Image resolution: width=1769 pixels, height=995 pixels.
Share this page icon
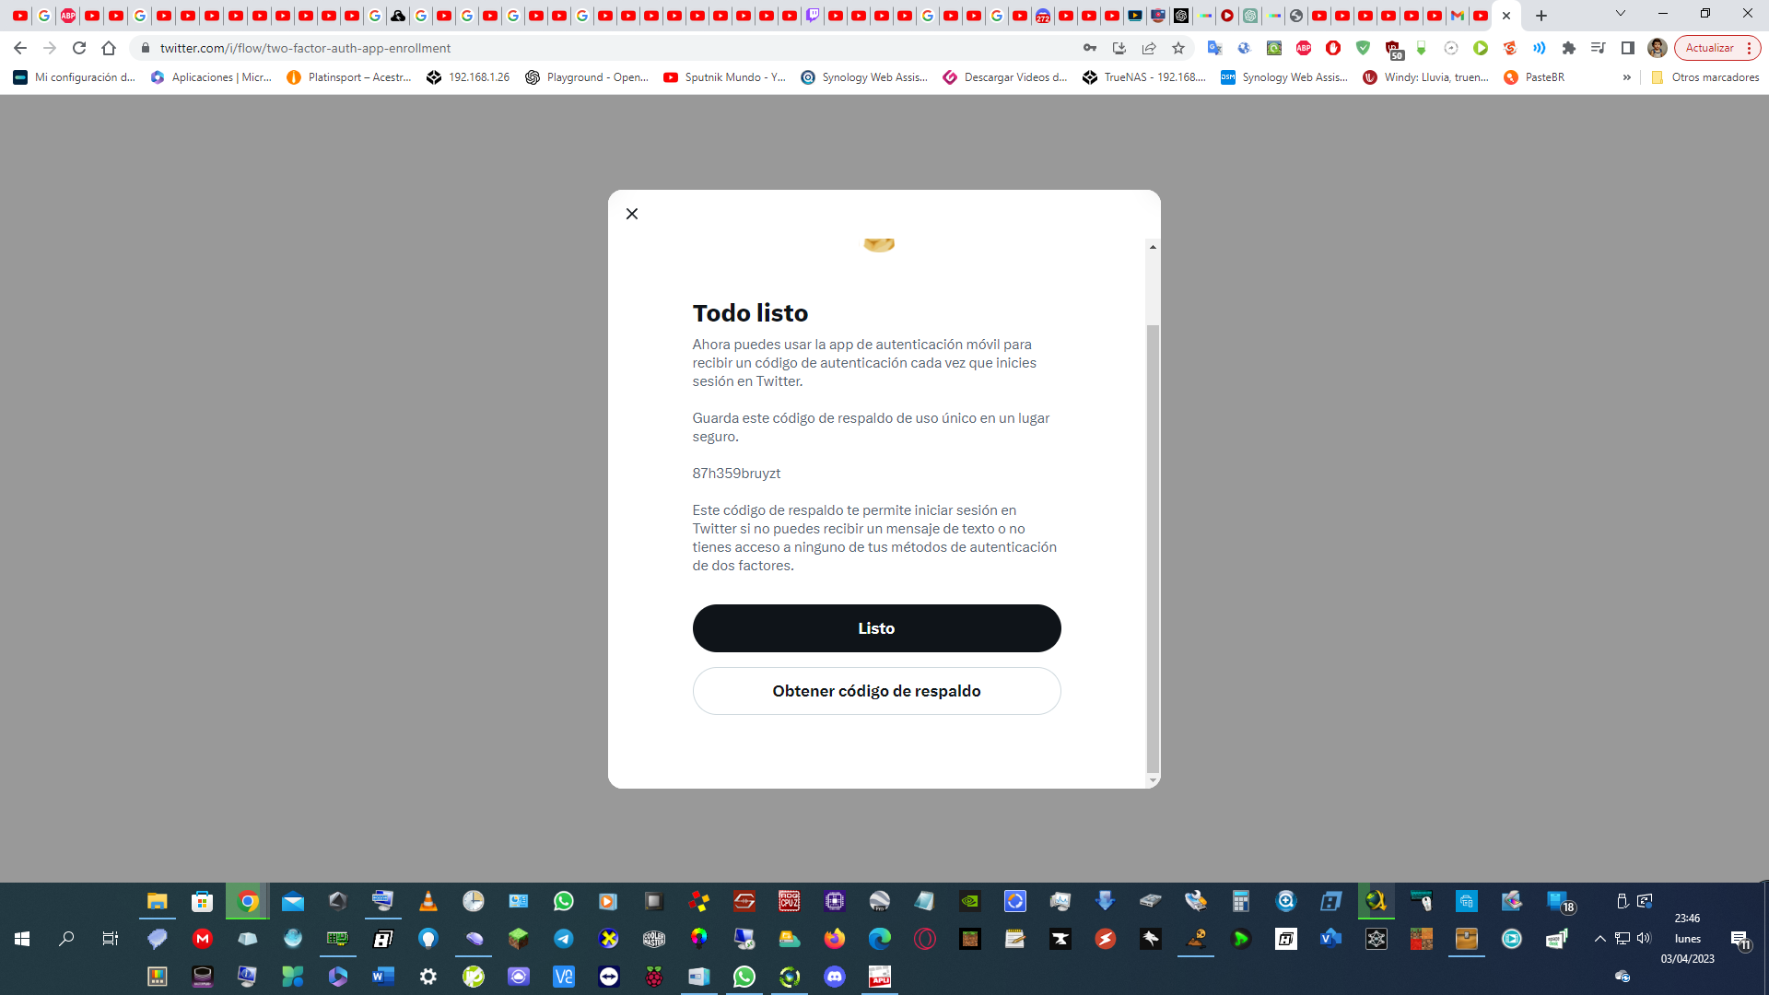point(1149,48)
